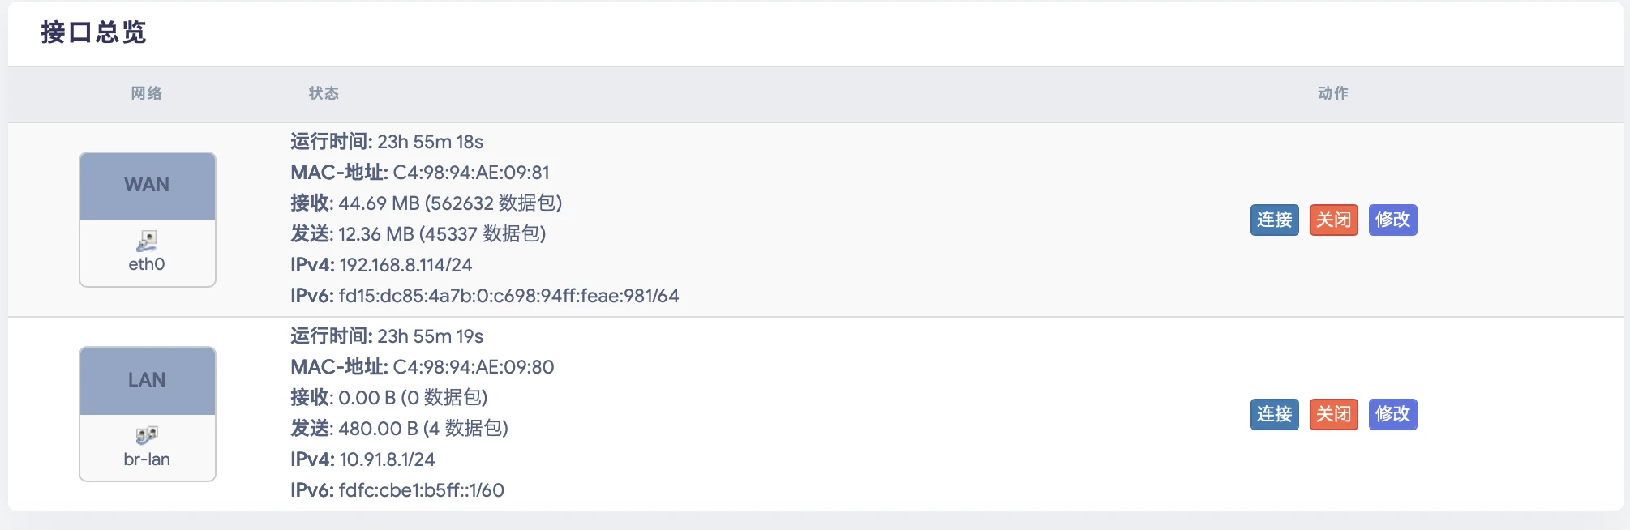Select the WAN interface badge header
The image size is (1630, 530).
click(147, 186)
